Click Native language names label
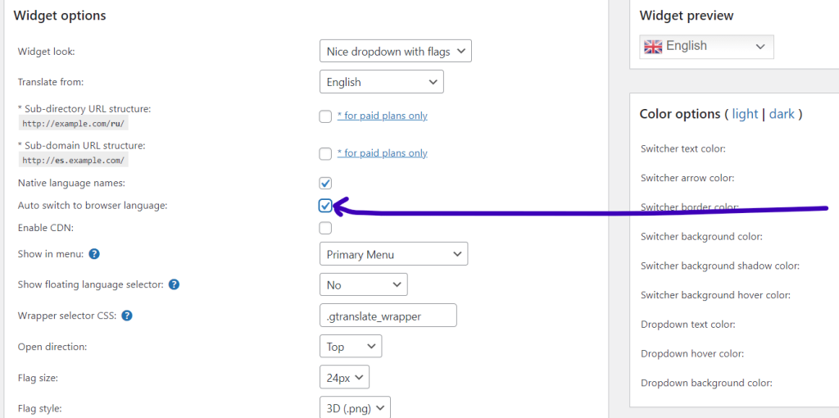 (71, 183)
